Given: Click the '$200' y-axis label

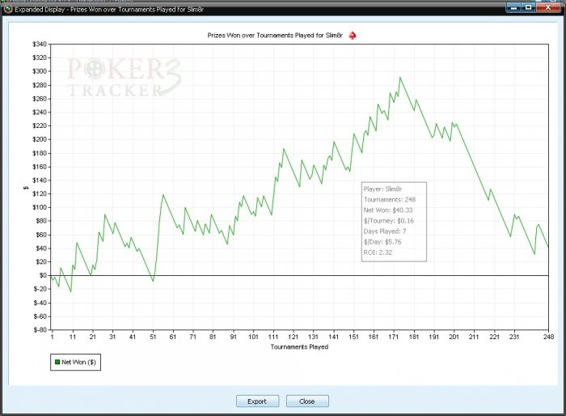Looking at the screenshot, I should pyautogui.click(x=40, y=139).
